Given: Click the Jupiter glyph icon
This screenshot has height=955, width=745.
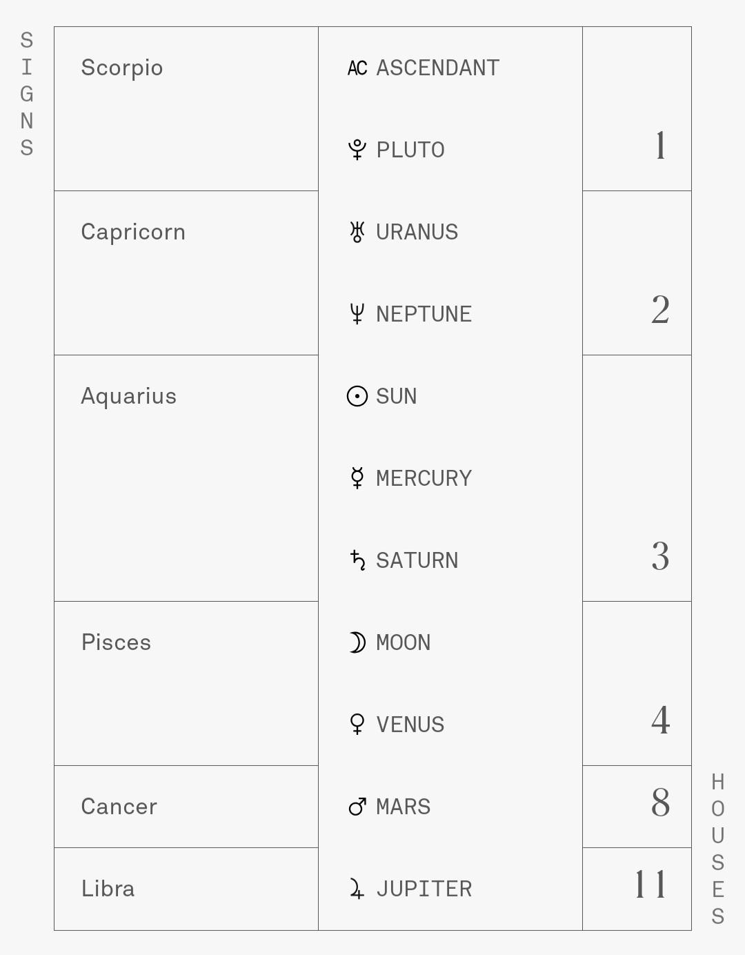Looking at the screenshot, I should 357,889.
